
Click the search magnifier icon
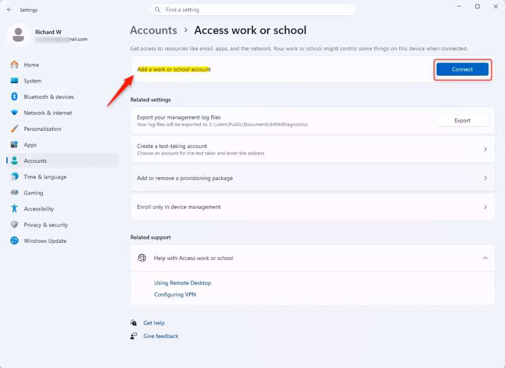(157, 10)
